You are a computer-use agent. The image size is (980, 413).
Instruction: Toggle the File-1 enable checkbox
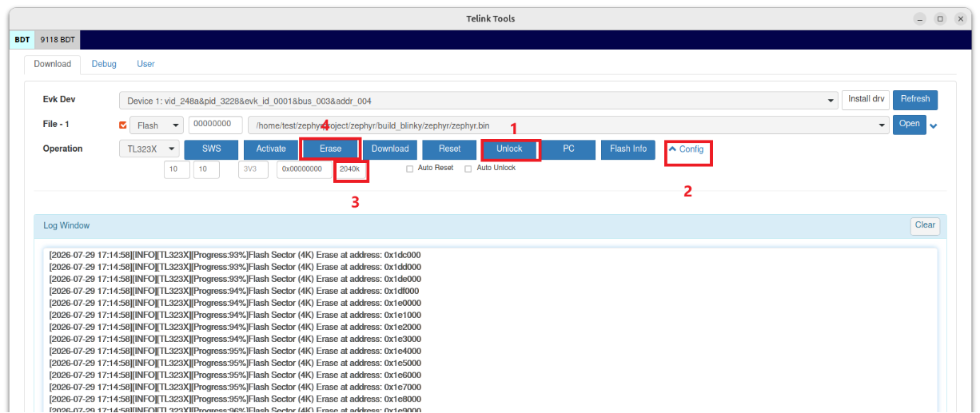click(x=123, y=125)
